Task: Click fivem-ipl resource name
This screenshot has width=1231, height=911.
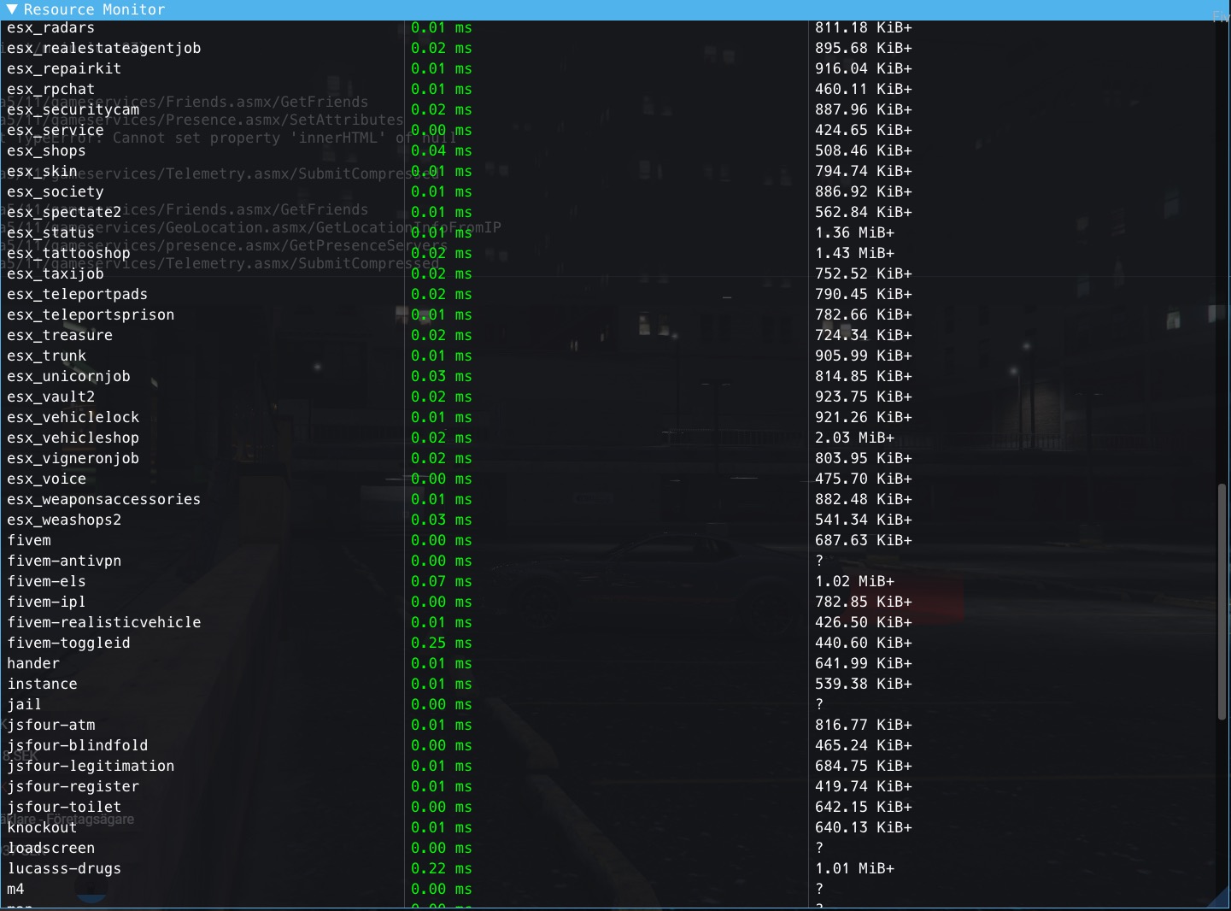Action: pyautogui.click(x=47, y=602)
